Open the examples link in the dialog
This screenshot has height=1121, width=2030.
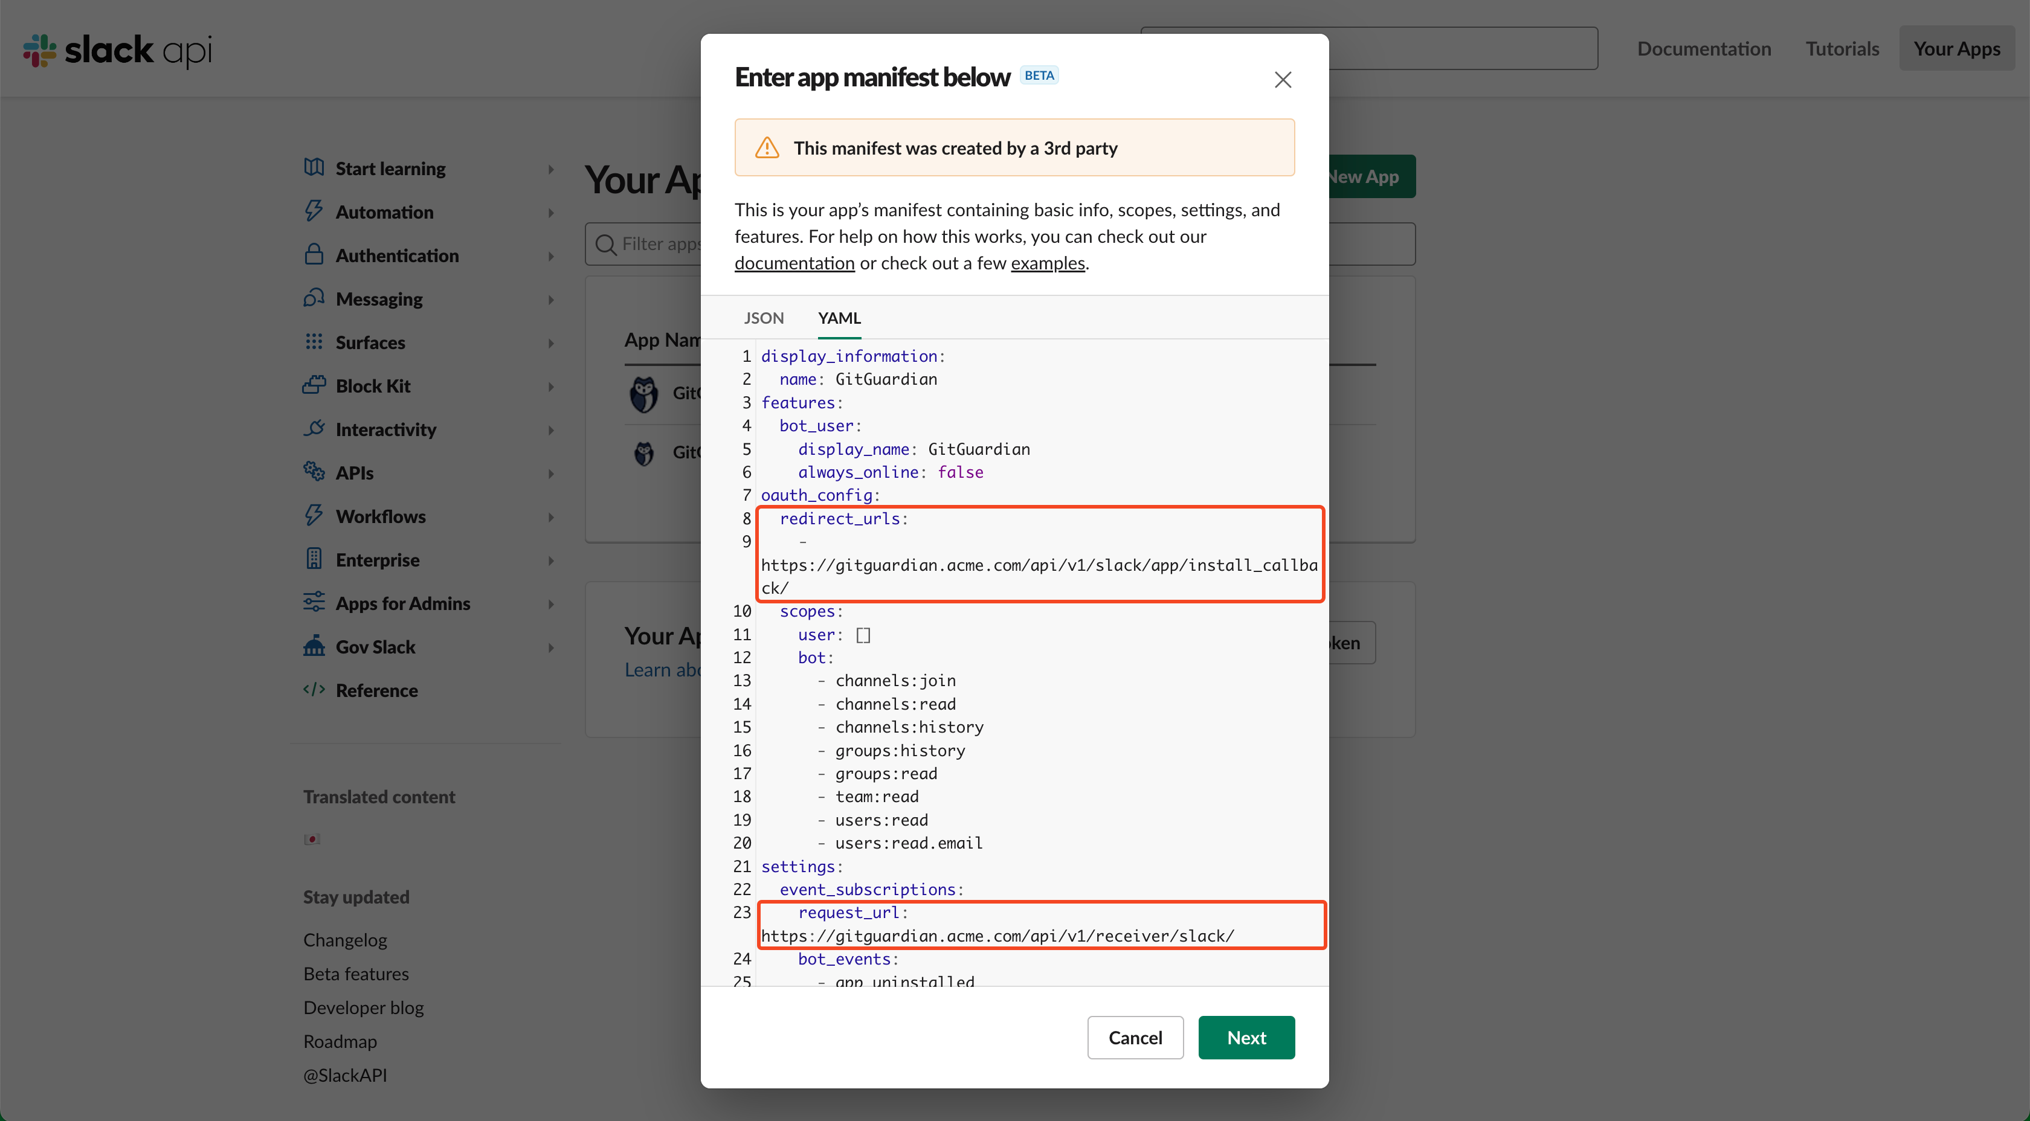point(1047,263)
